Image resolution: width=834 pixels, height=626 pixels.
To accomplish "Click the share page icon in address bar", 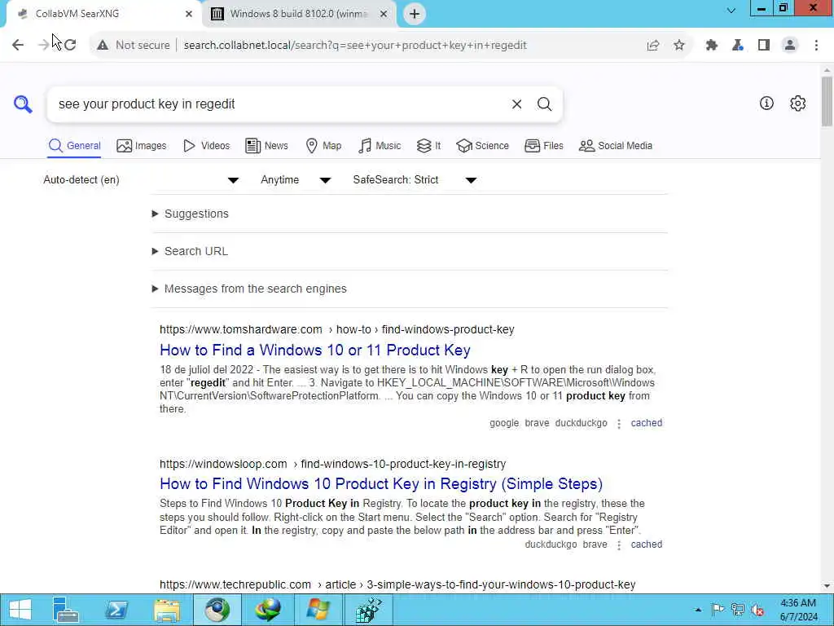I will click(x=653, y=46).
